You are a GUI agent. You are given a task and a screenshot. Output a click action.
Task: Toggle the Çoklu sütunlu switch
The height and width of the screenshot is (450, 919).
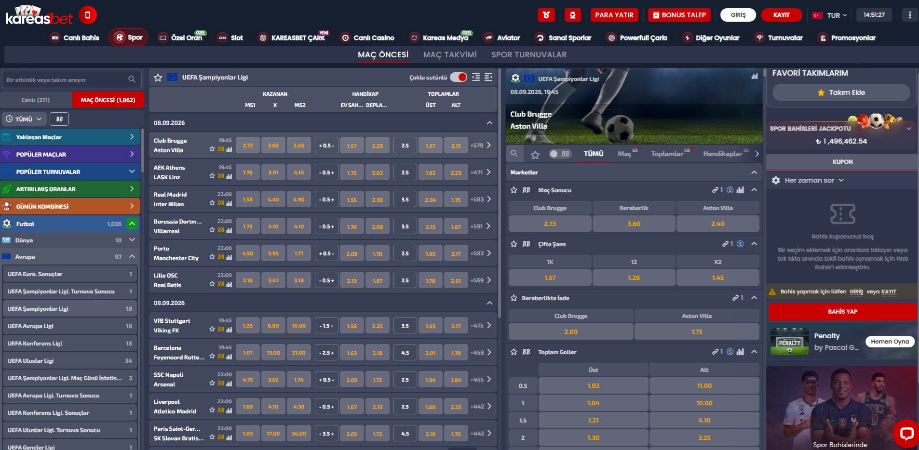click(459, 77)
